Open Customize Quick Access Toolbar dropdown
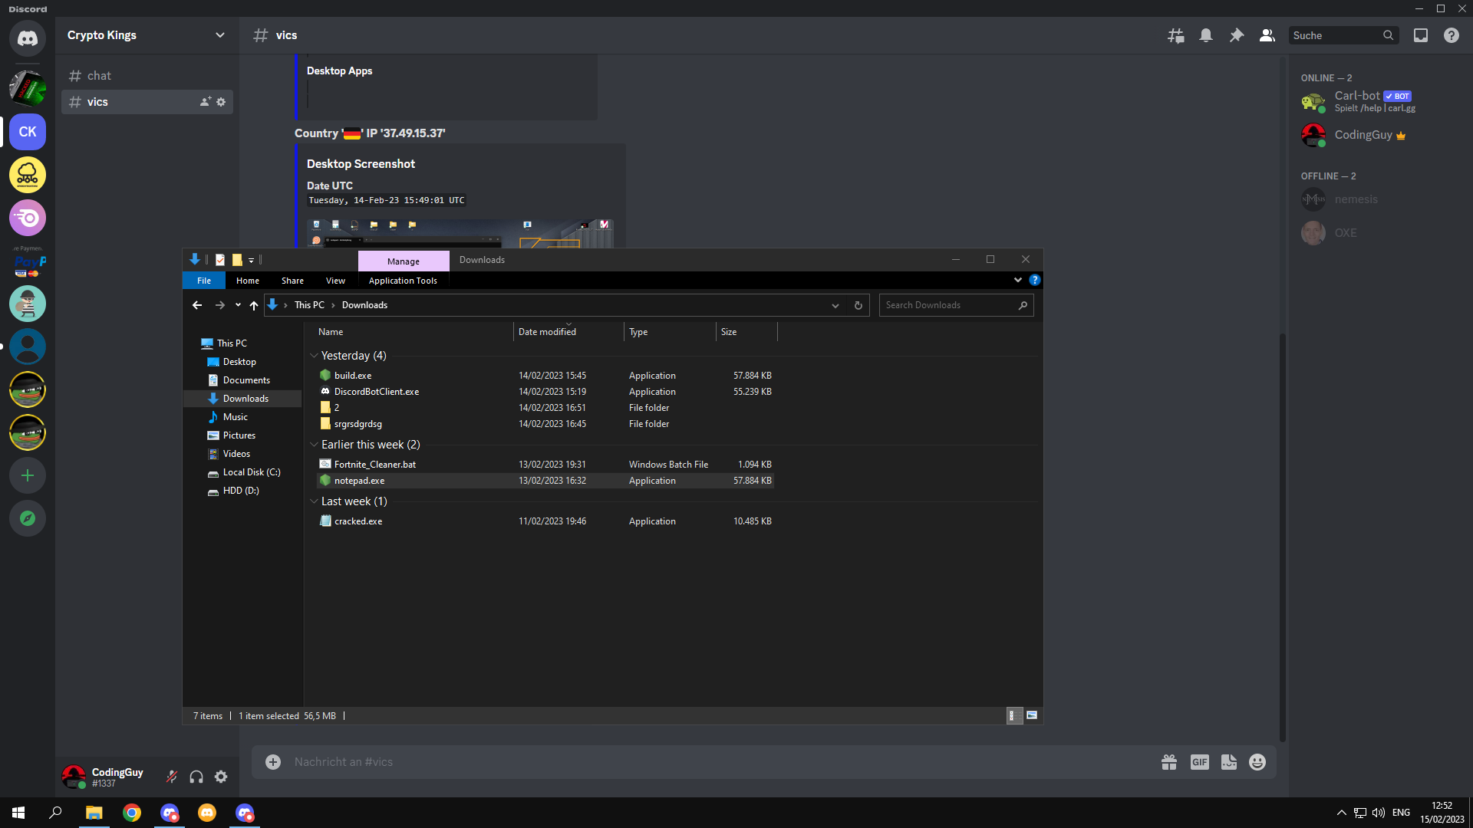 click(x=251, y=261)
